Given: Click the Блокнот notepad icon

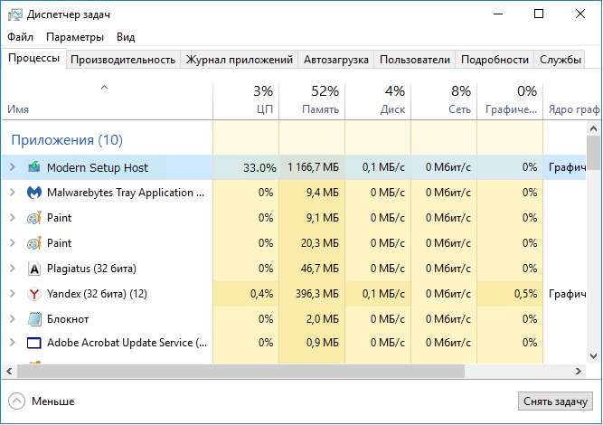Looking at the screenshot, I should tap(34, 319).
